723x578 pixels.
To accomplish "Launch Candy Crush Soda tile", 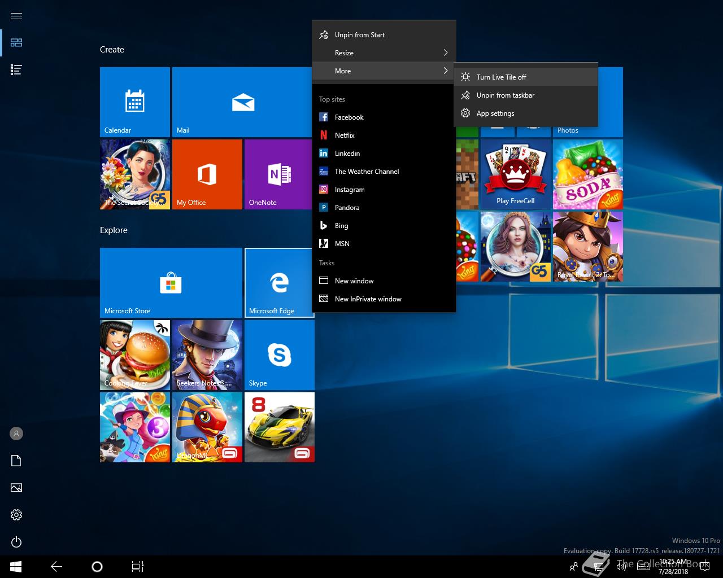I will tap(588, 174).
